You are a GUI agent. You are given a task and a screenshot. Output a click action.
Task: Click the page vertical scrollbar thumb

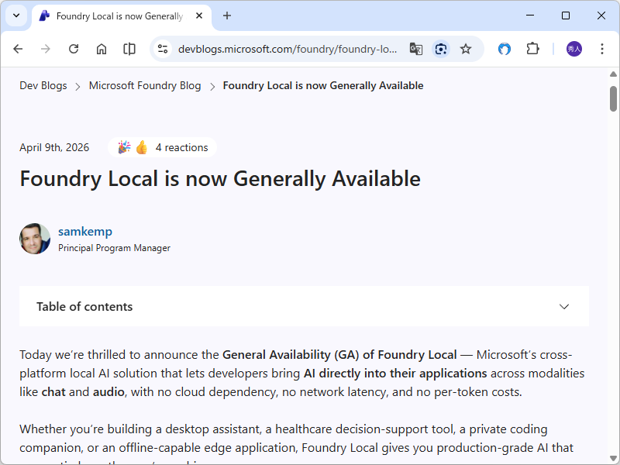(613, 99)
